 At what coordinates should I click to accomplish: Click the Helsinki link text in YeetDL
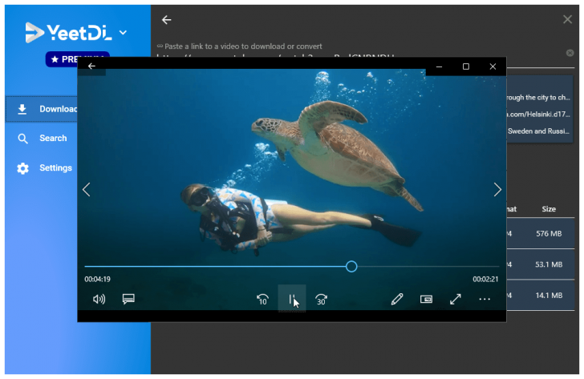[x=538, y=115]
